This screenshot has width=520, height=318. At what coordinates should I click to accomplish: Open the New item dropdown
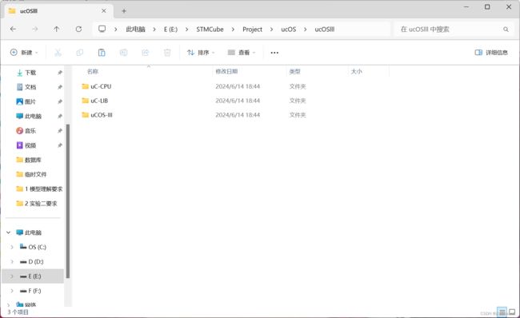point(24,53)
